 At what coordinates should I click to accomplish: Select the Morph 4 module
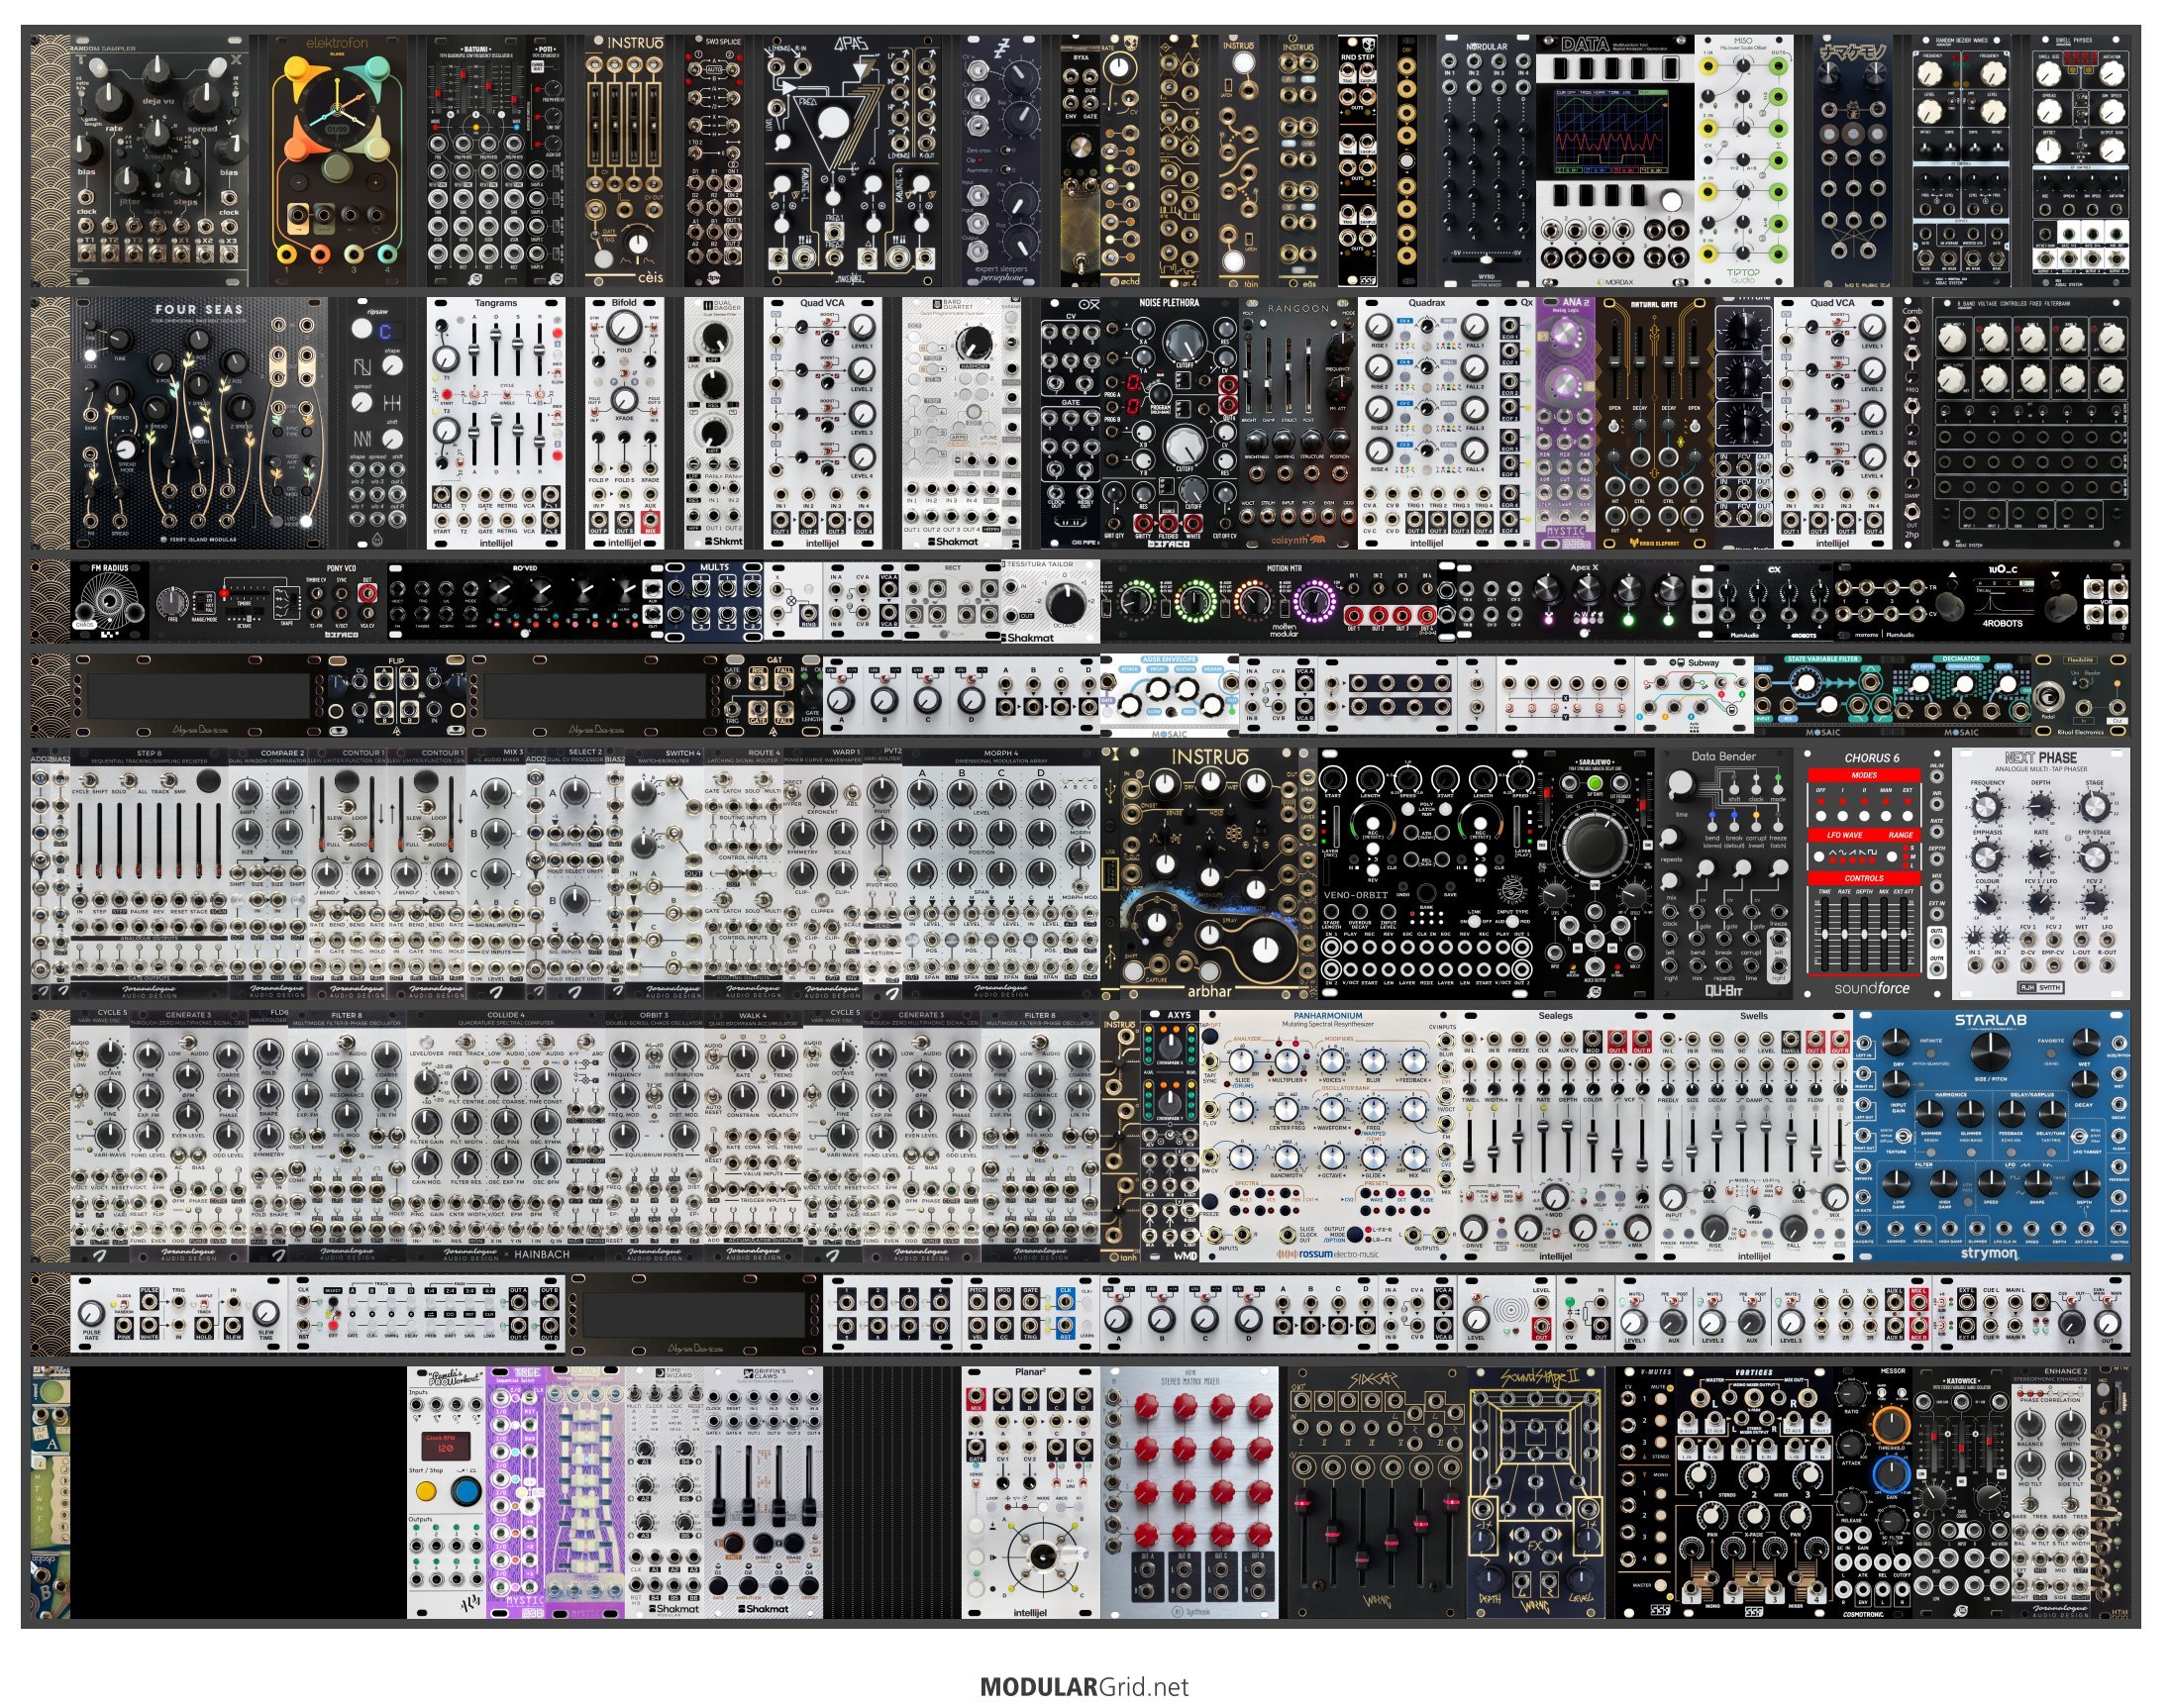[x=1000, y=873]
